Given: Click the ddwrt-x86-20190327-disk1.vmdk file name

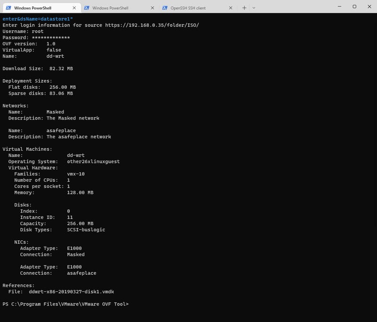Looking at the screenshot, I should pos(73,292).
